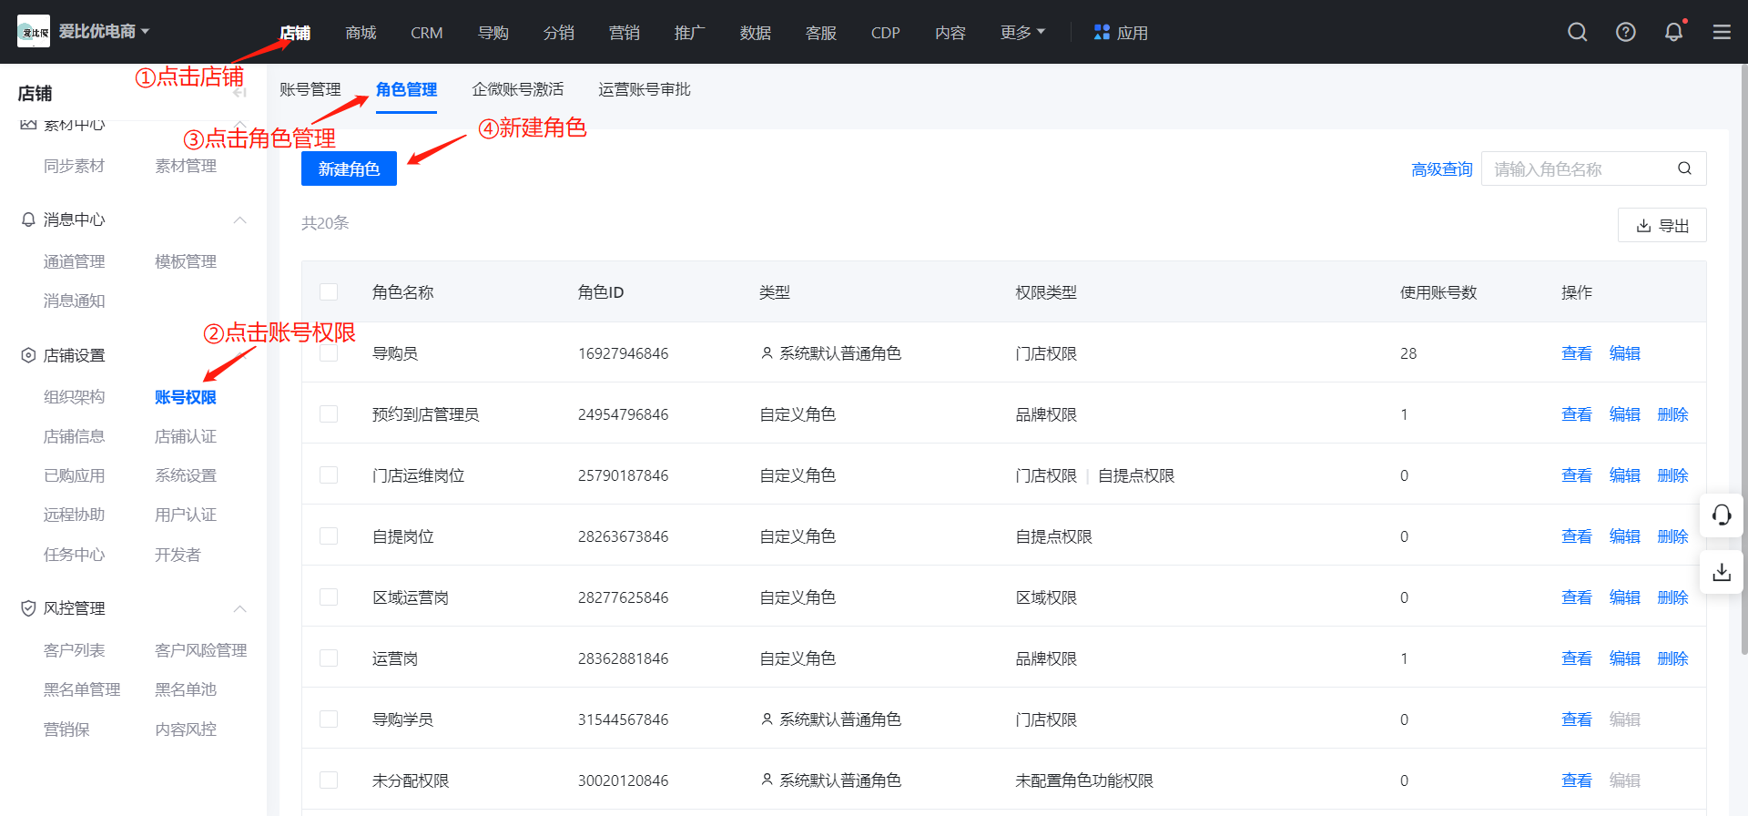Click the floating download icon on right edge
This screenshot has width=1748, height=816.
tap(1722, 572)
